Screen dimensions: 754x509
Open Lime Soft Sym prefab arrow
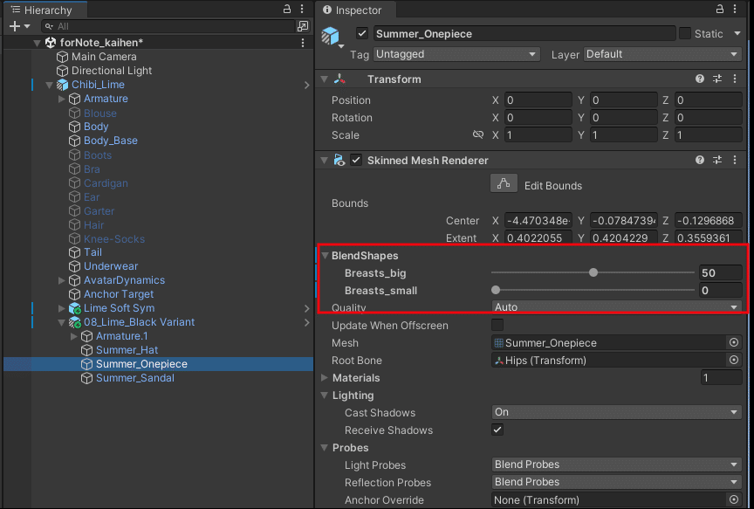click(x=307, y=308)
